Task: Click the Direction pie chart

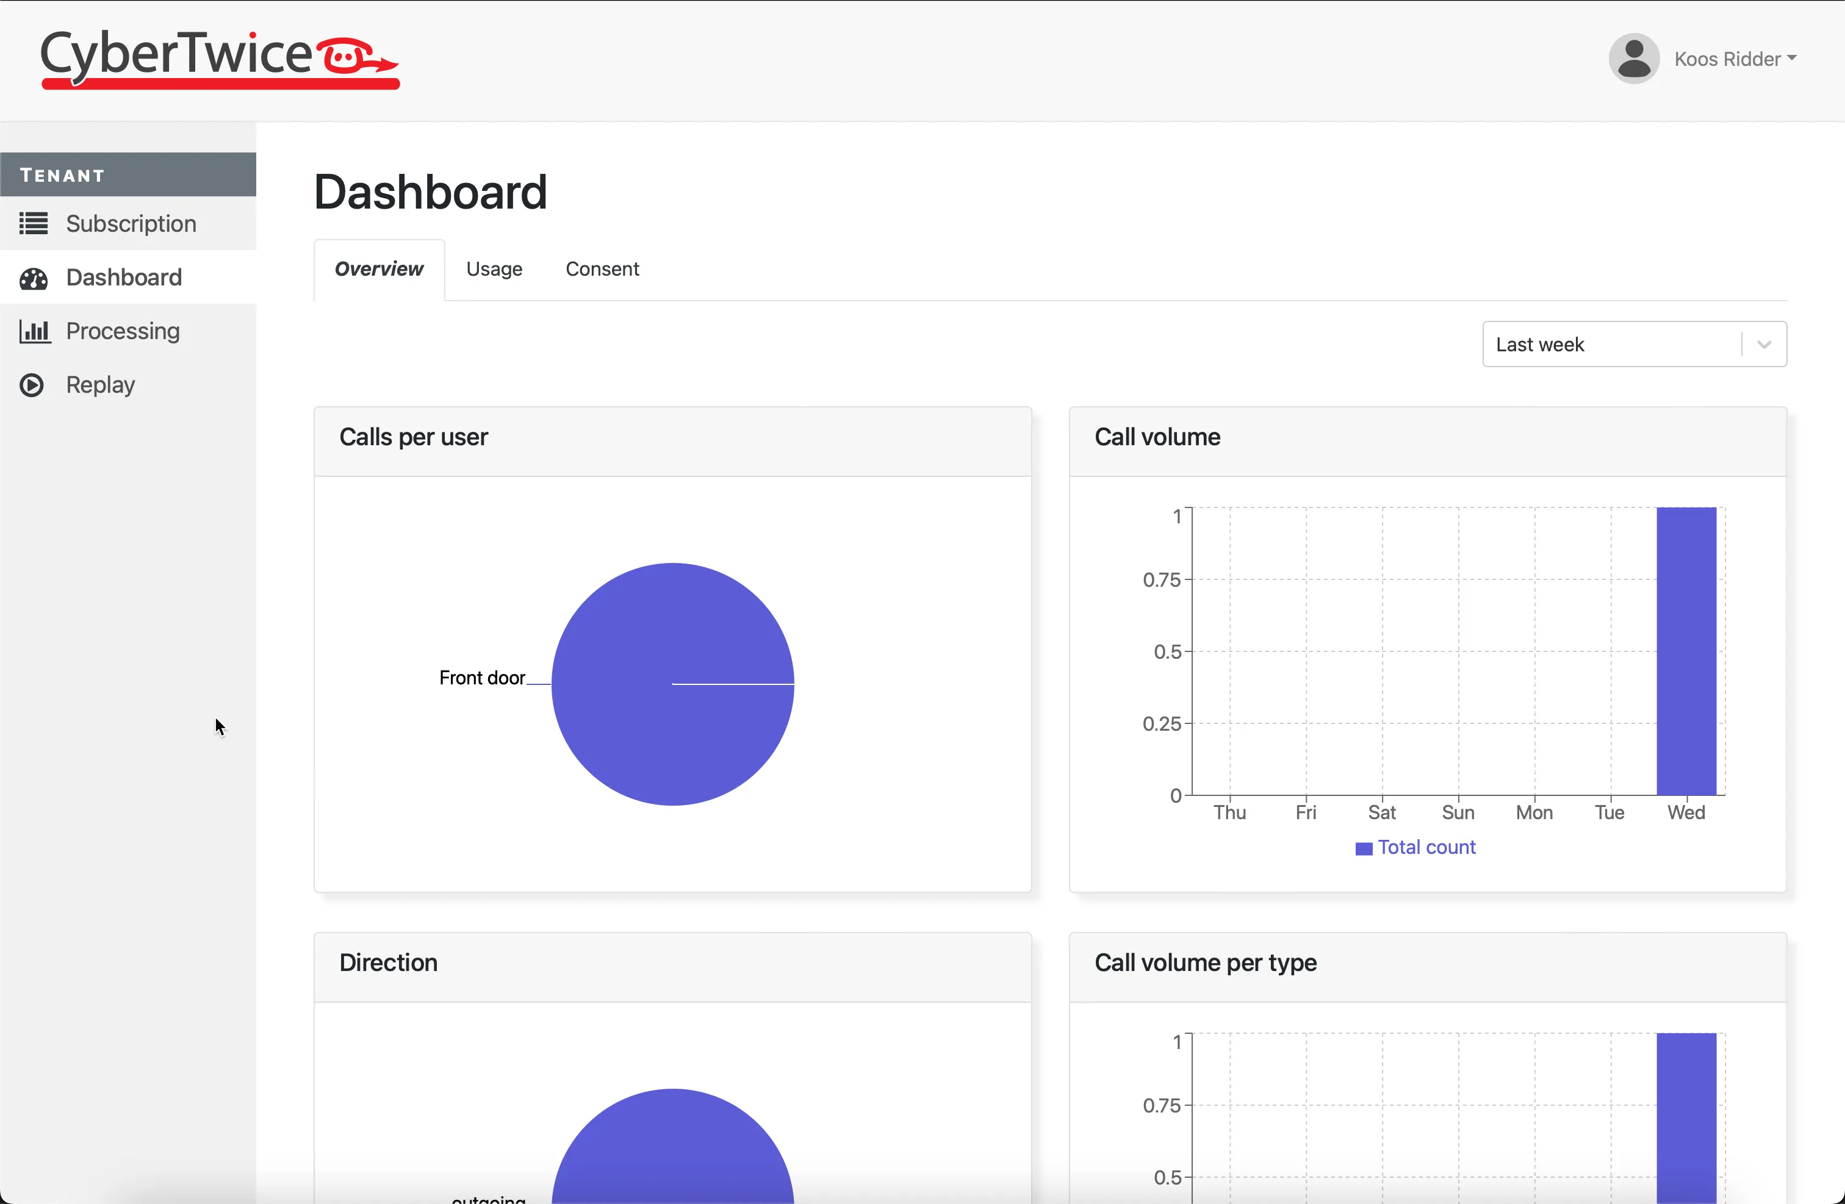Action: (x=672, y=1147)
